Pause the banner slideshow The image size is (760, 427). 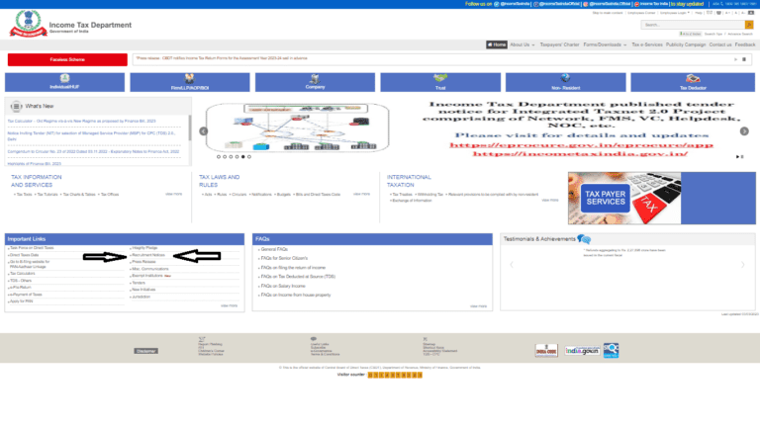(x=740, y=157)
